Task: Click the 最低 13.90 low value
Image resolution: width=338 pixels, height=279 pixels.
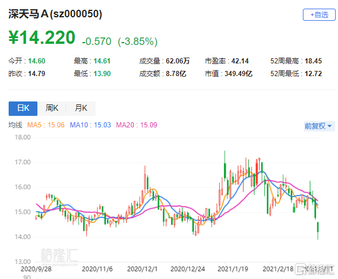Action: tap(92, 74)
